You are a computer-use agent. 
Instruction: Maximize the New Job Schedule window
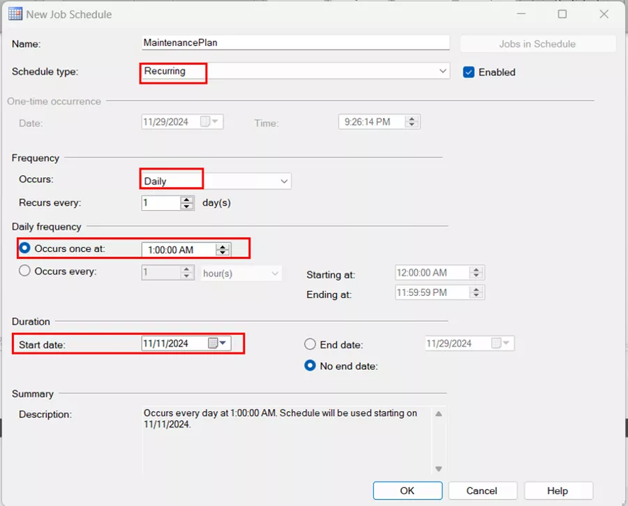point(562,15)
